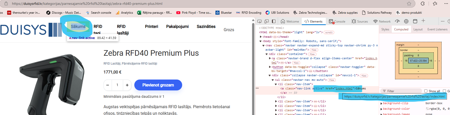Add page to favorites with star
Viewport: 450px width, 115px height.
[409, 4]
